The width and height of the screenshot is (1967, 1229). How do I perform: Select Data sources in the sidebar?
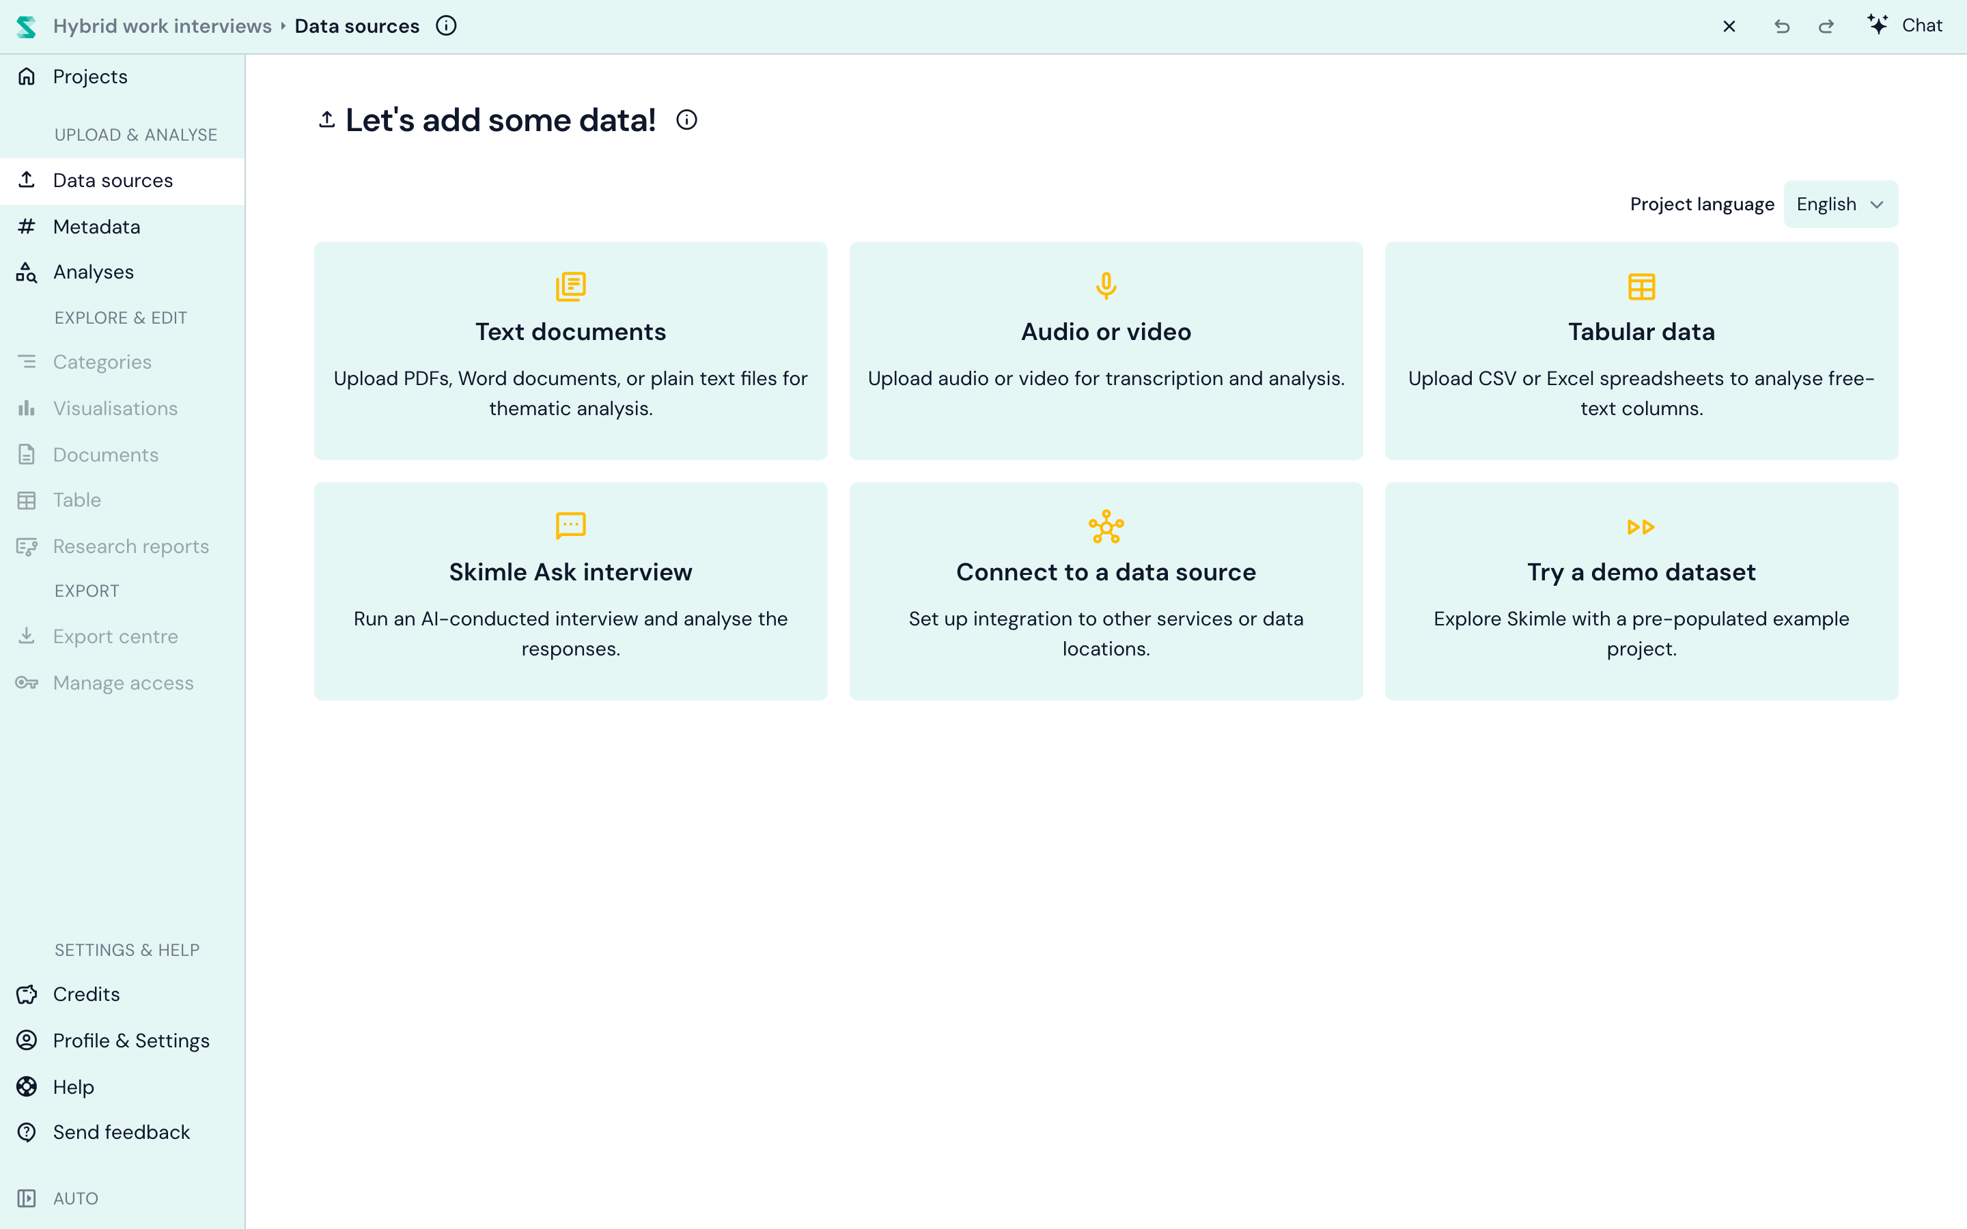coord(122,180)
